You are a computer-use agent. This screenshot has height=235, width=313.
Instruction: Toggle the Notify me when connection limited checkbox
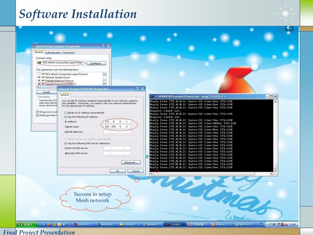point(37,115)
